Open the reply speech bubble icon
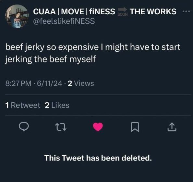 [x=24, y=127]
